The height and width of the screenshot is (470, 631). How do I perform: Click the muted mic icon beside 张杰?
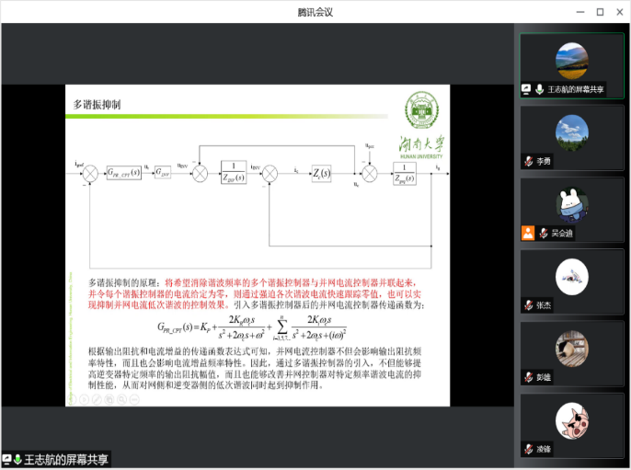click(529, 304)
